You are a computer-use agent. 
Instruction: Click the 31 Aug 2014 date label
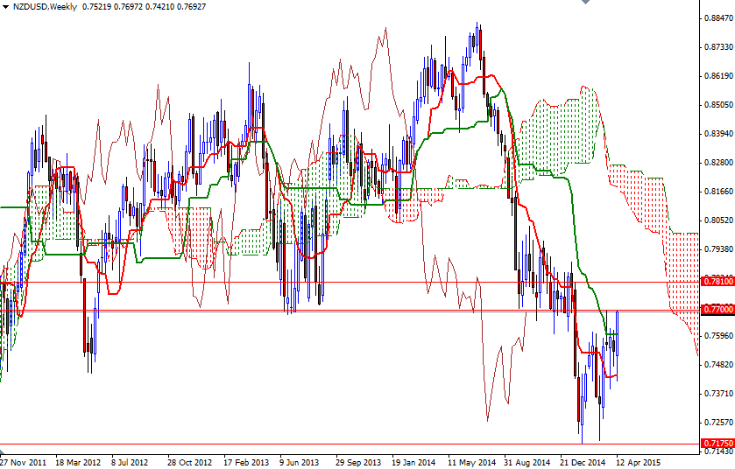coord(527,463)
